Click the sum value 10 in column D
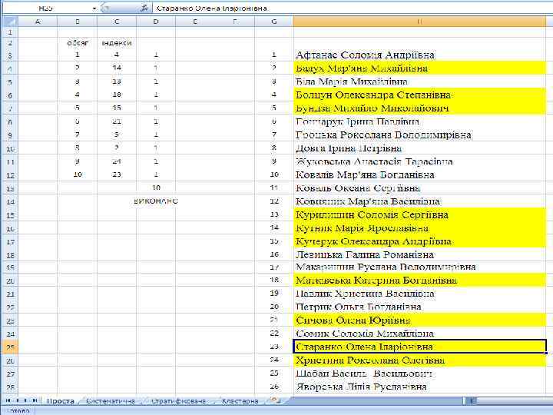 click(x=156, y=188)
